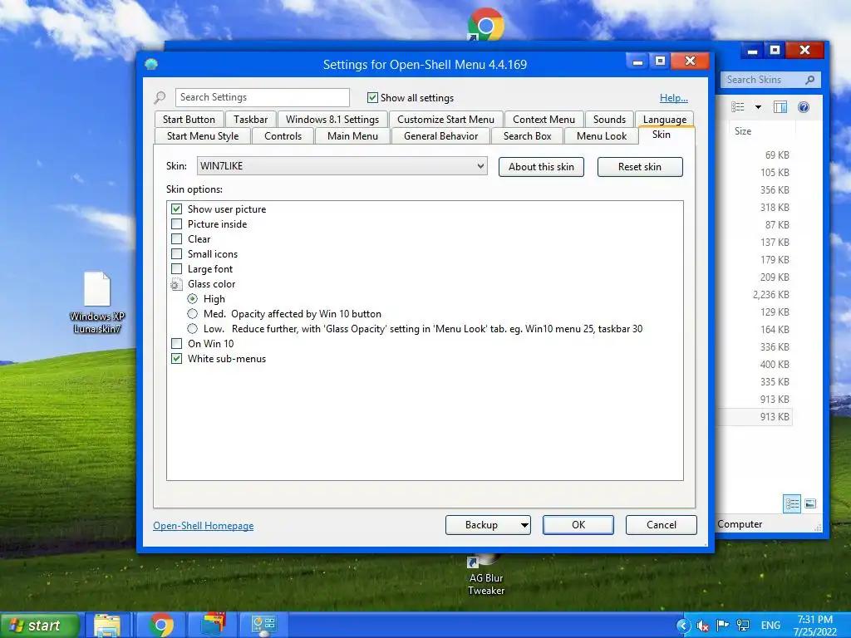Switch to Context Menu tab
Viewport: 851px width, 638px height.
tap(544, 120)
